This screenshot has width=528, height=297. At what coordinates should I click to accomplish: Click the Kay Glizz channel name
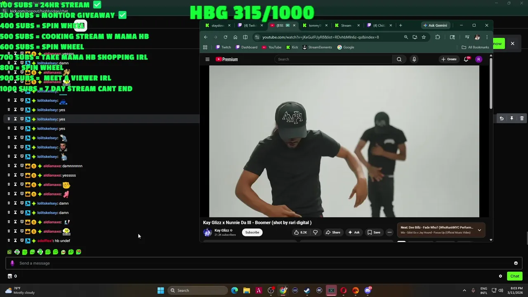tap(222, 231)
